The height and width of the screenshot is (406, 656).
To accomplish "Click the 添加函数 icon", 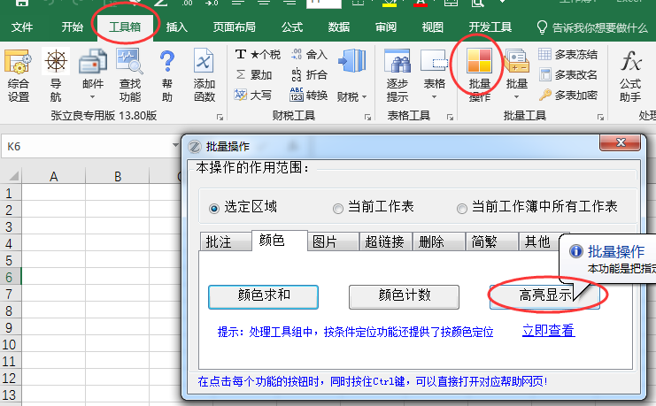I will pyautogui.click(x=205, y=64).
